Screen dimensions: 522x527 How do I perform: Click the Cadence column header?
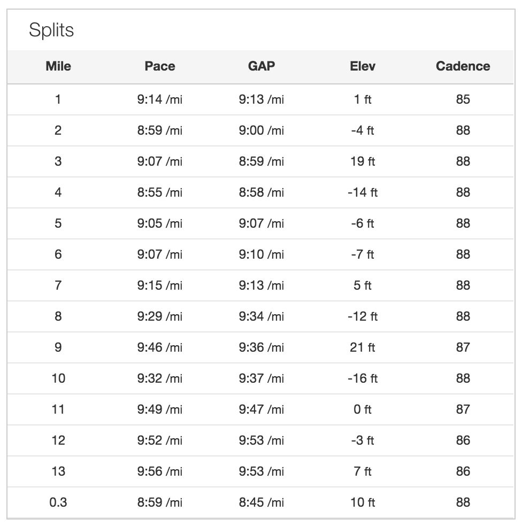pos(463,66)
